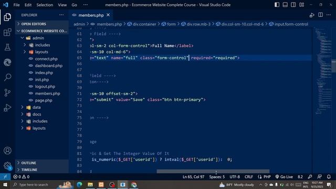Expand the Timeline section
The height and width of the screenshot is (189, 336).
click(x=42, y=170)
